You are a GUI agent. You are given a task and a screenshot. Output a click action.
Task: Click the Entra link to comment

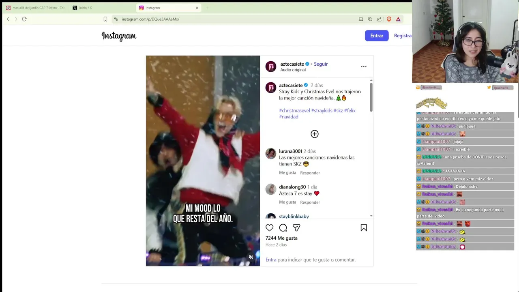coord(271,260)
